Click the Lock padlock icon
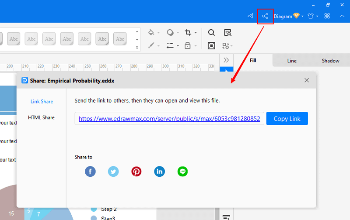350x220 pixels. pos(188,45)
